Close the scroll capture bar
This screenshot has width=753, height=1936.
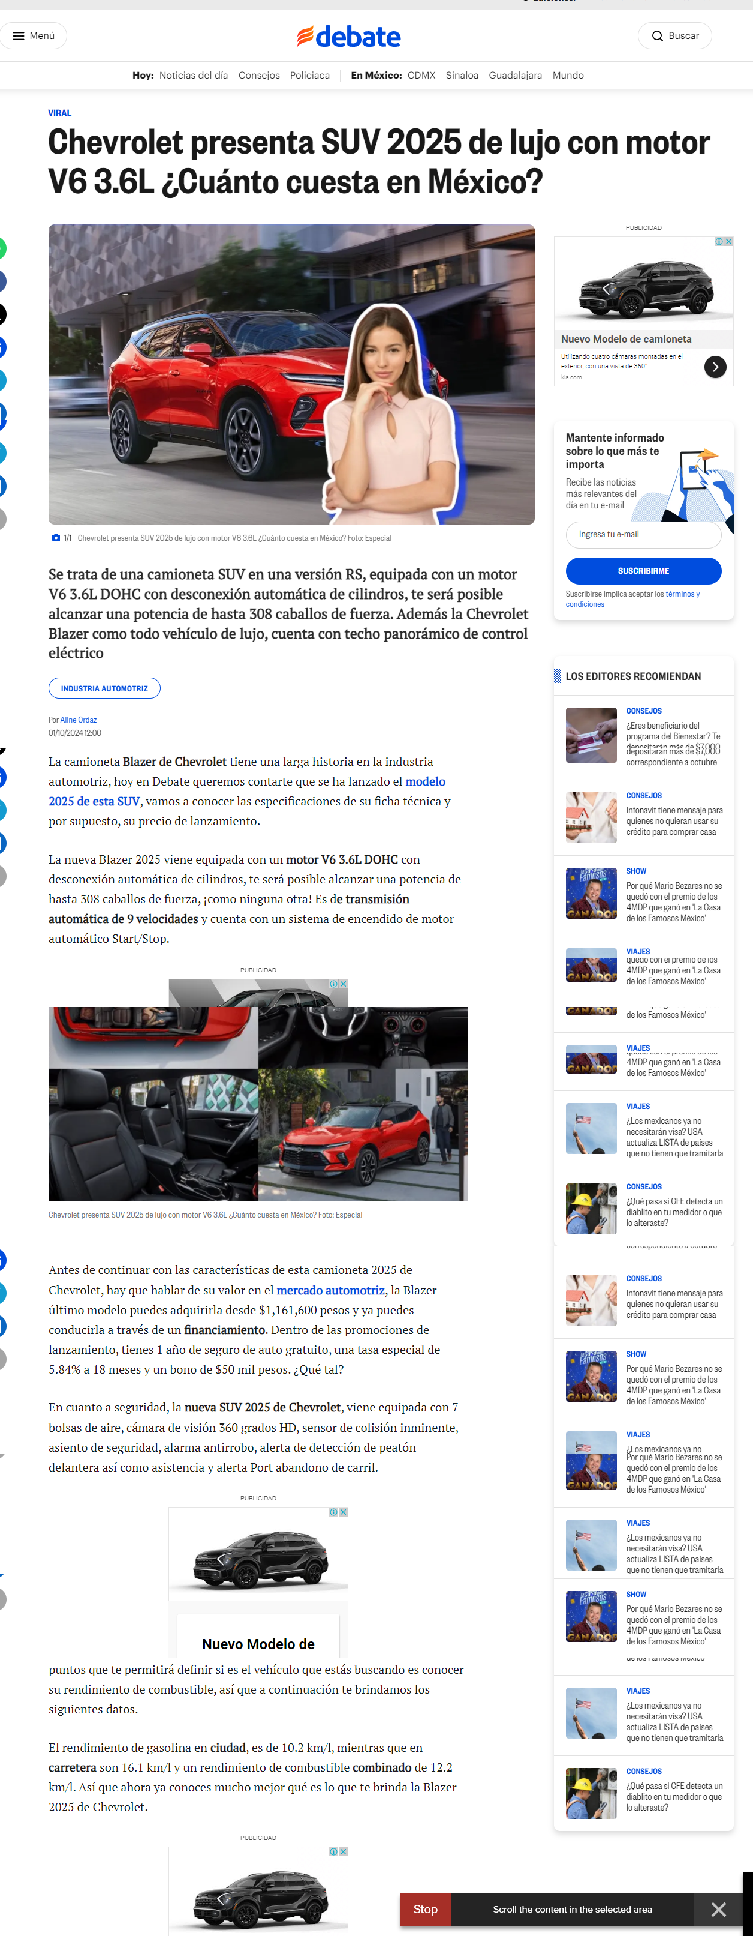(x=718, y=1909)
